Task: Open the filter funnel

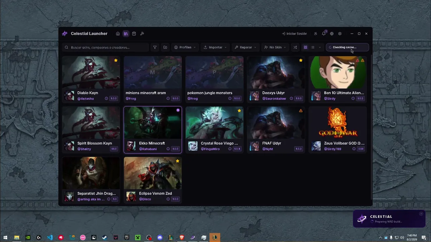Action: pos(155,47)
